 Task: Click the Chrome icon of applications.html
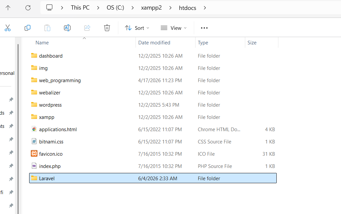coord(34,129)
